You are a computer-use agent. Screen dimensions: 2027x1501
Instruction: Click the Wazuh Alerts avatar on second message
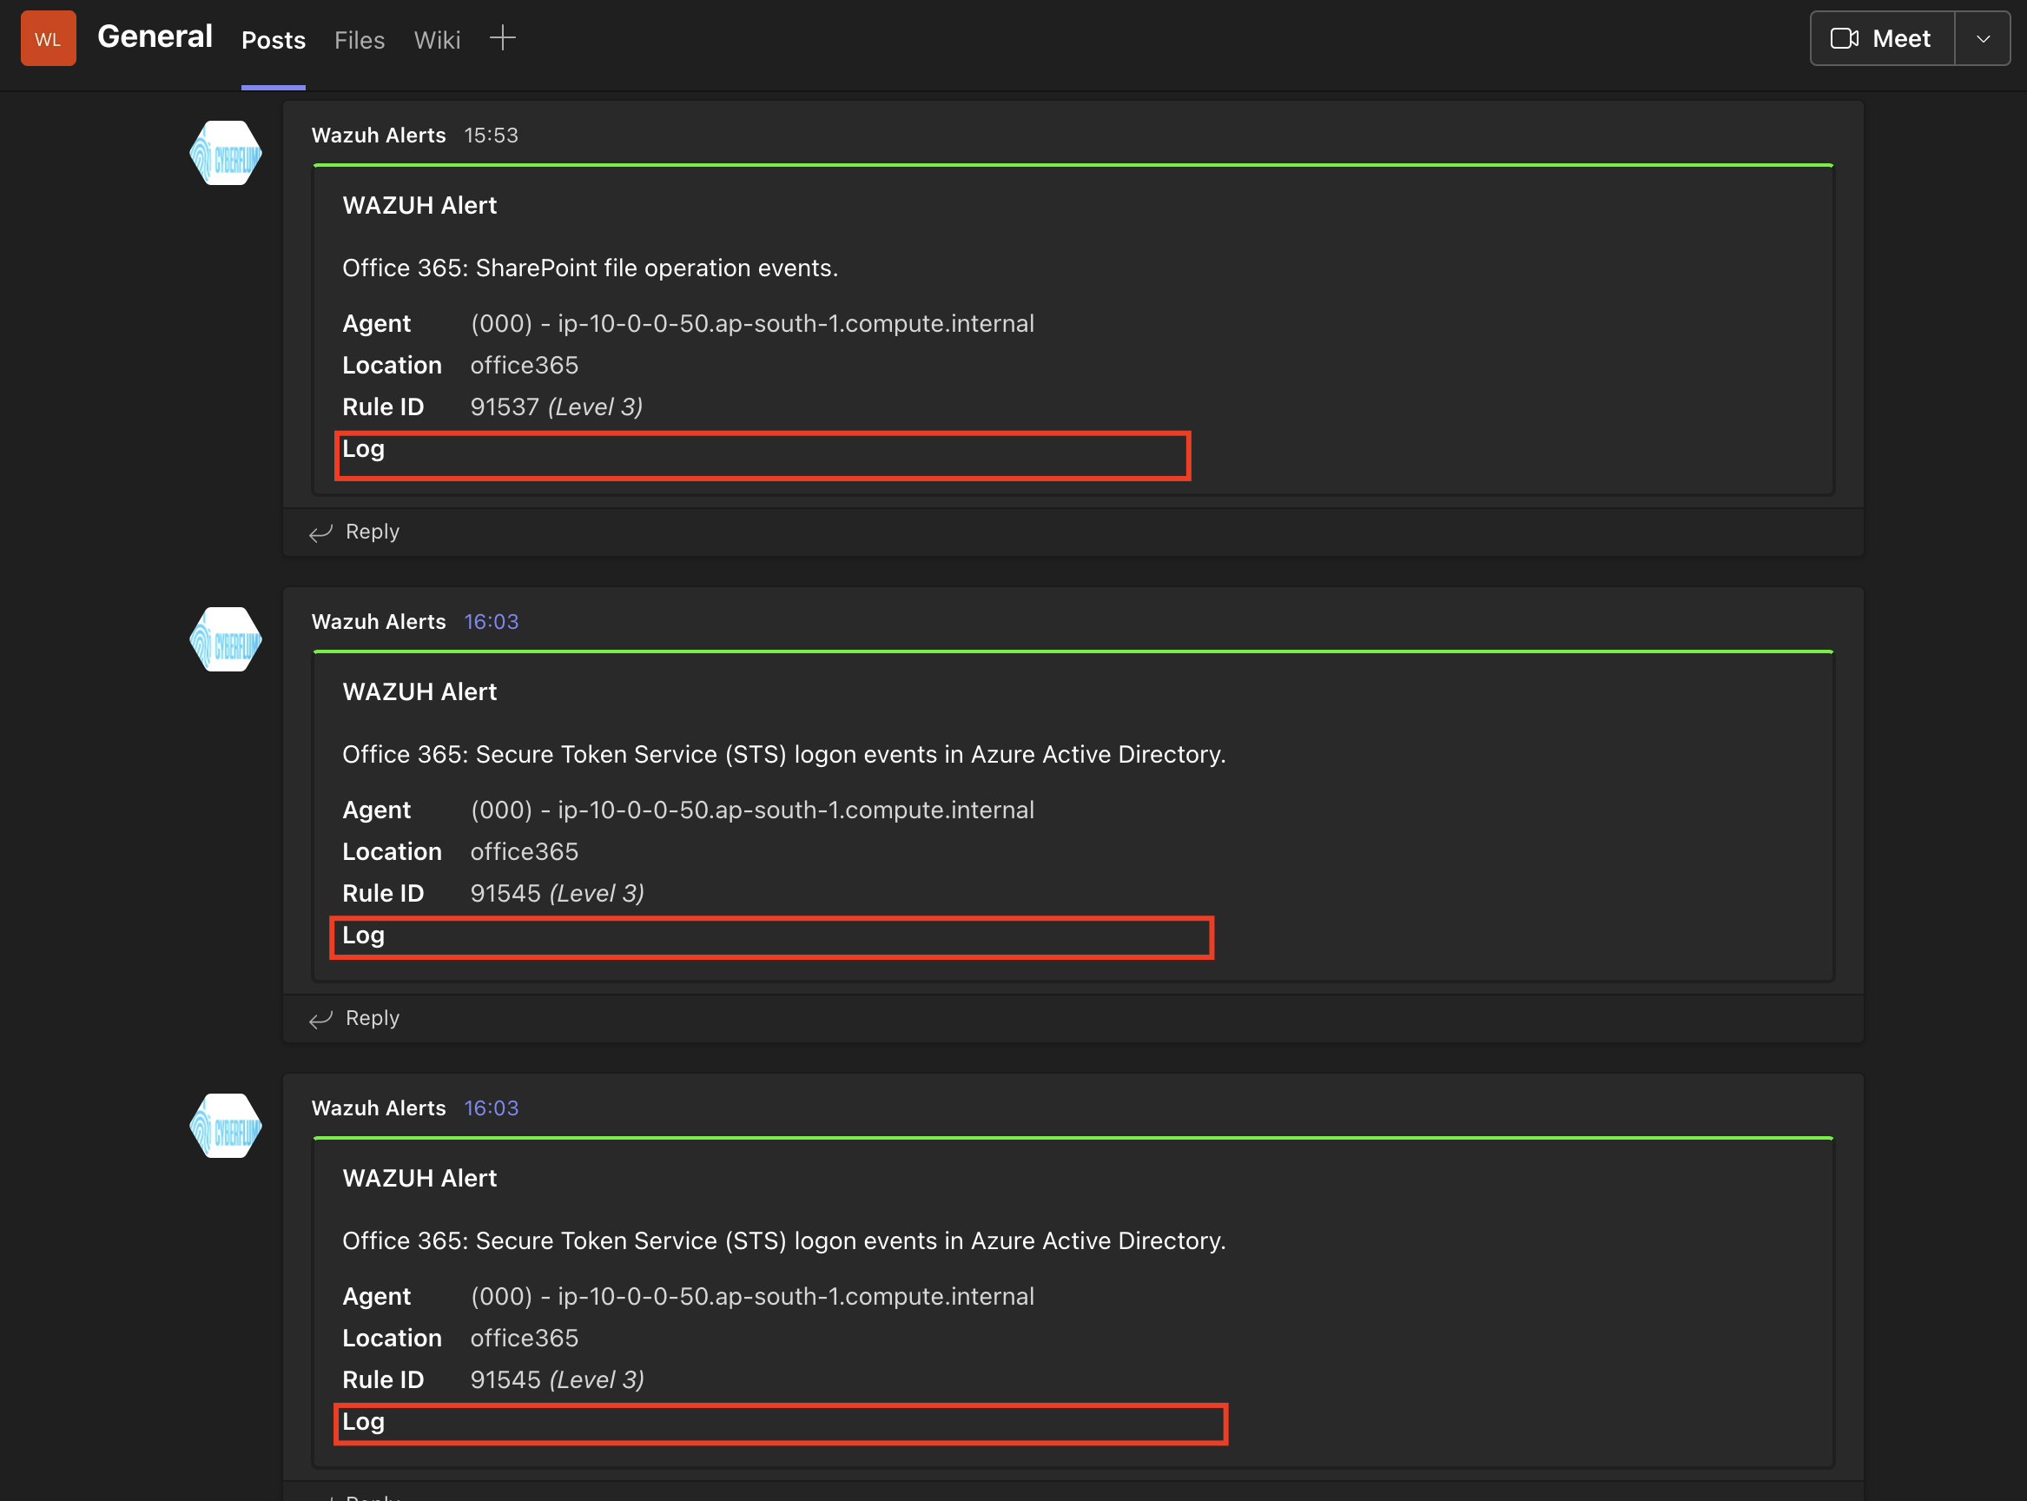pyautogui.click(x=224, y=638)
